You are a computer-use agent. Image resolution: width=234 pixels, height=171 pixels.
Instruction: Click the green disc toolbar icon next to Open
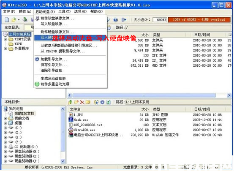tap(25, 19)
